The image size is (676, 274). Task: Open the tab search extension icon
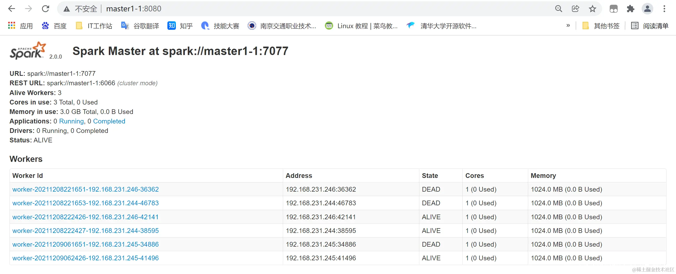pos(613,9)
